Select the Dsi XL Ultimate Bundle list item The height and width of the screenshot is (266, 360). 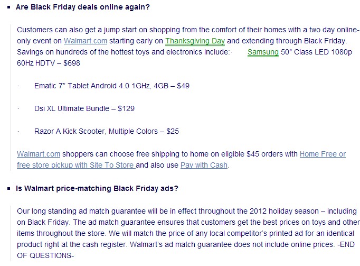pyautogui.click(x=84, y=108)
